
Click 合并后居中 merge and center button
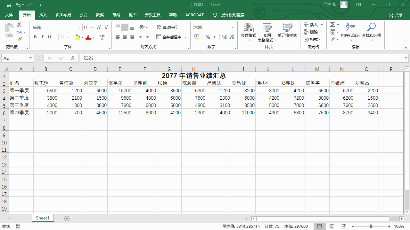(x=169, y=37)
